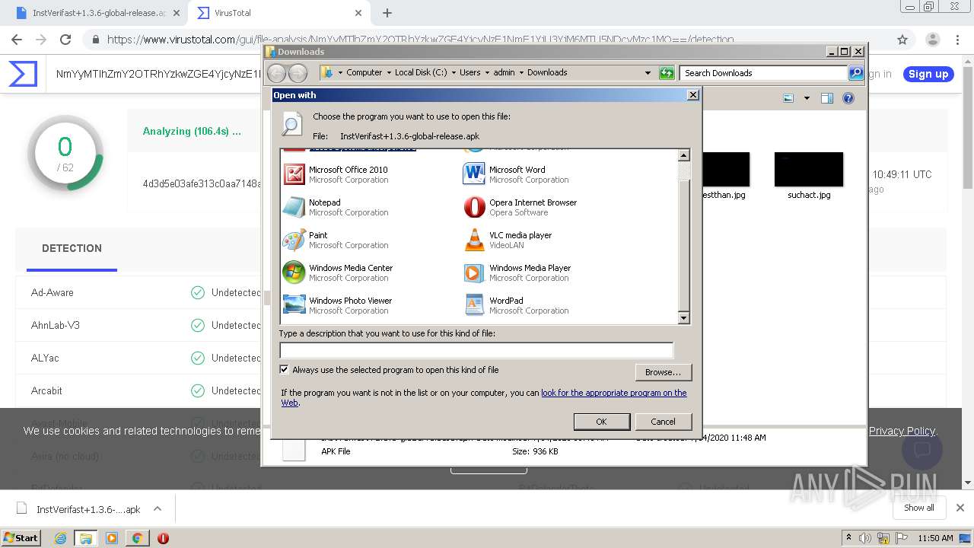
Task: Open Chrome profile avatar
Action: coord(932,40)
